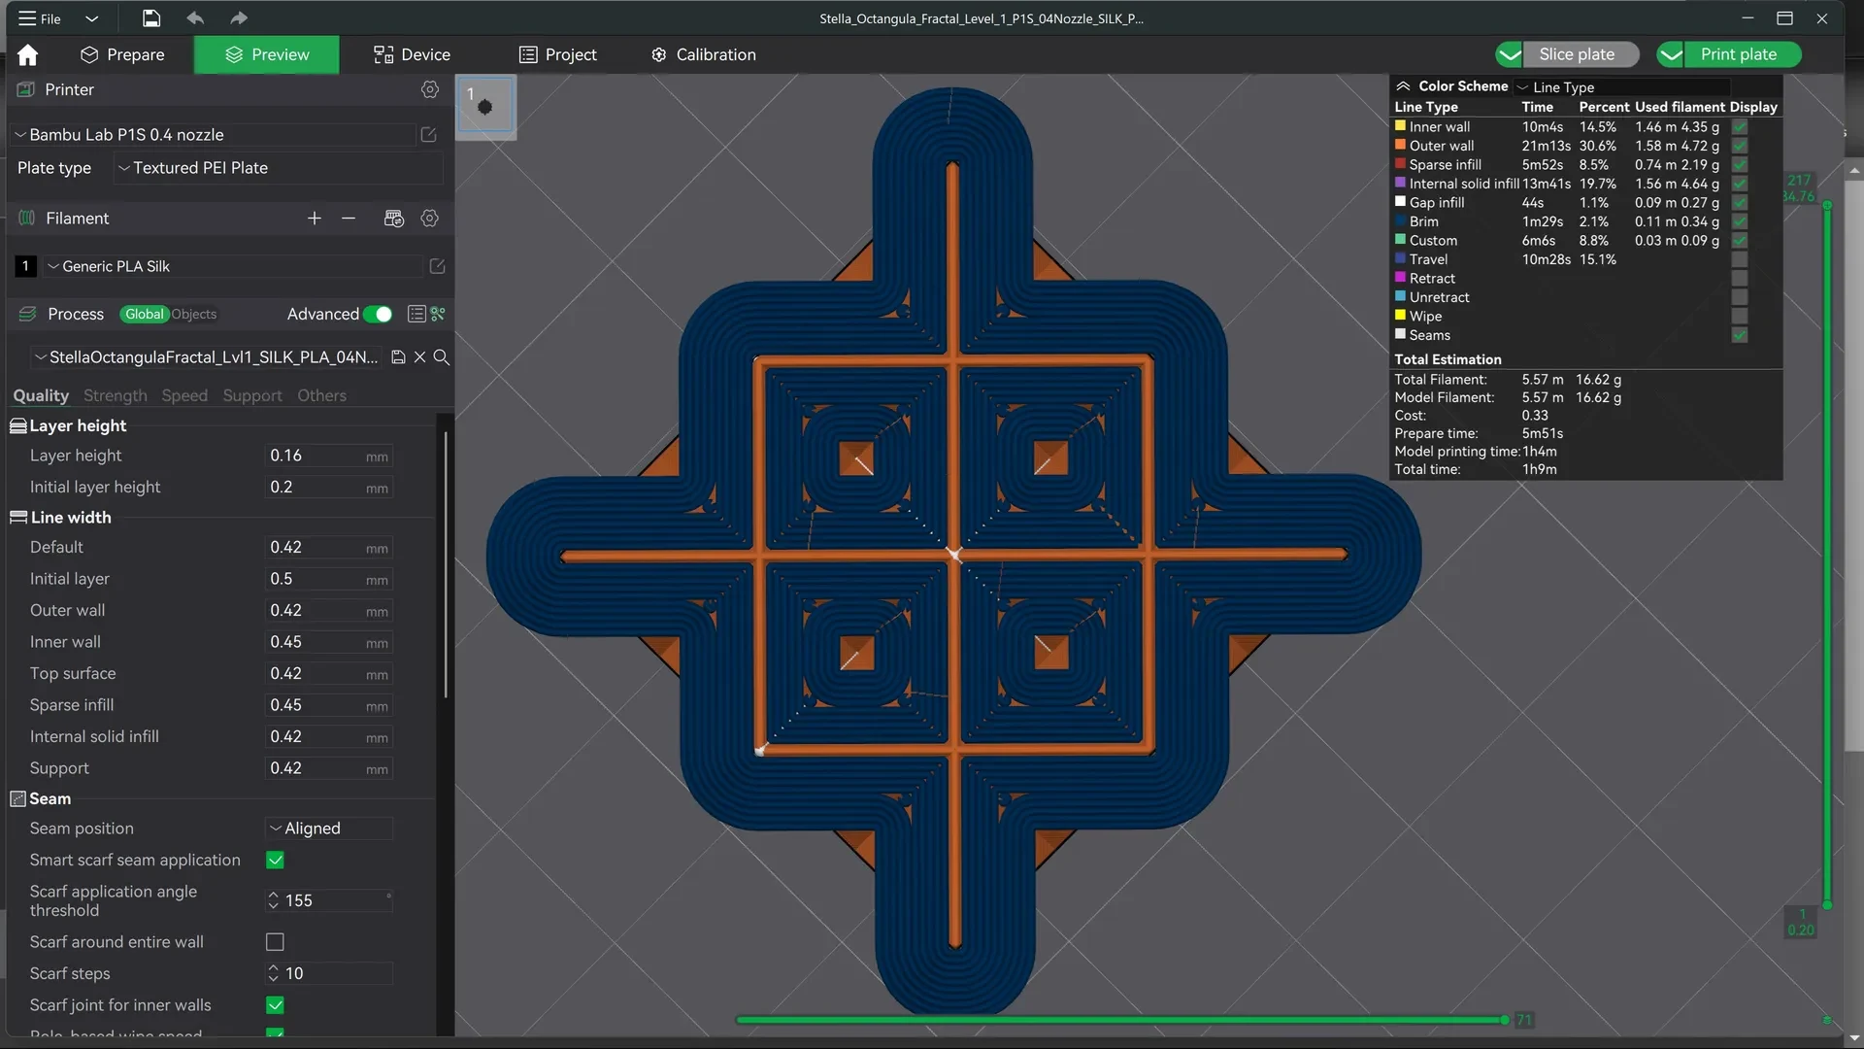Click the save project icon
1864x1049 pixels.
pos(151,17)
